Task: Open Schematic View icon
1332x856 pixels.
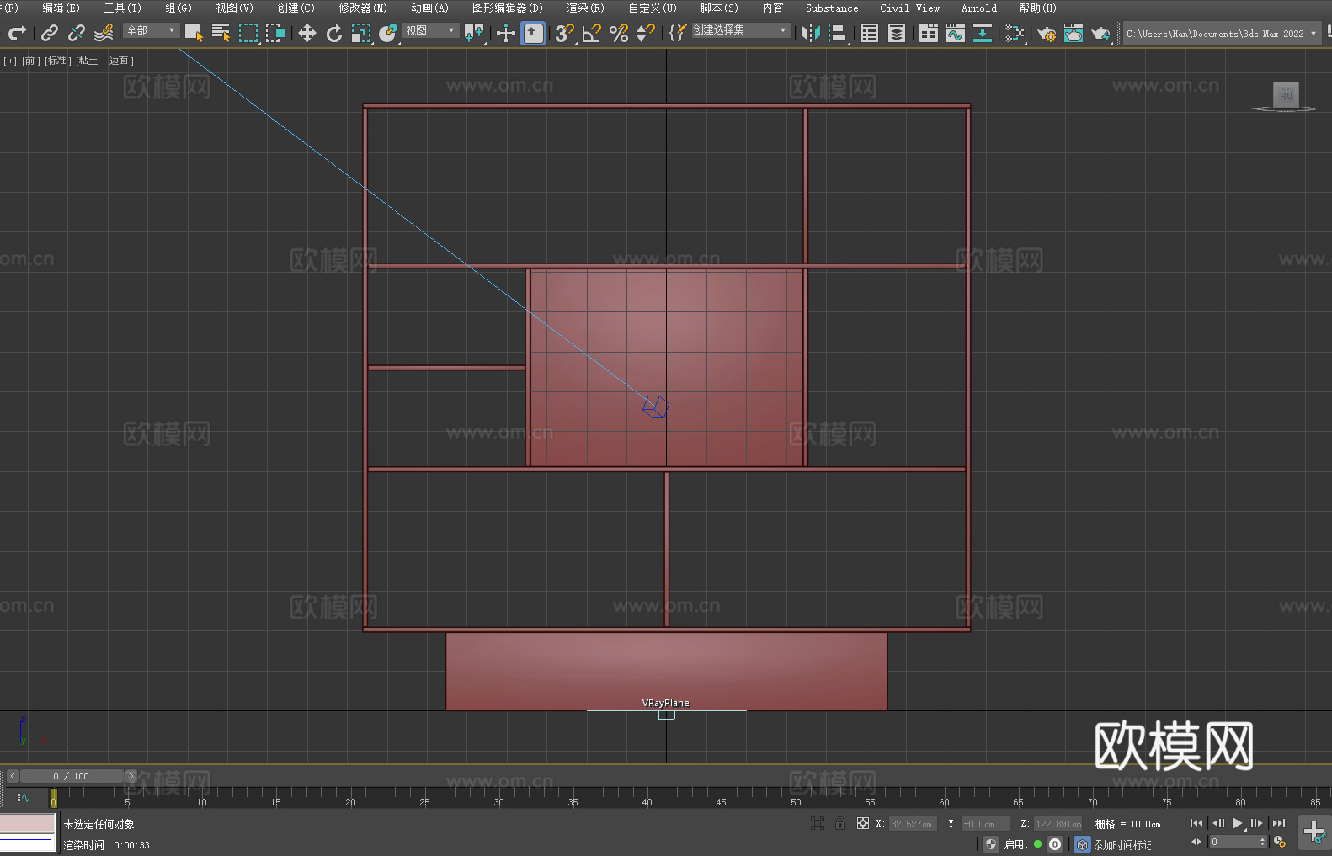Action: [x=983, y=33]
